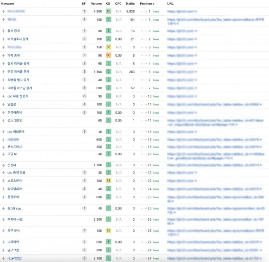Sort by the KD column header
Viewport: 269px width, 262px height.
point(108,4)
